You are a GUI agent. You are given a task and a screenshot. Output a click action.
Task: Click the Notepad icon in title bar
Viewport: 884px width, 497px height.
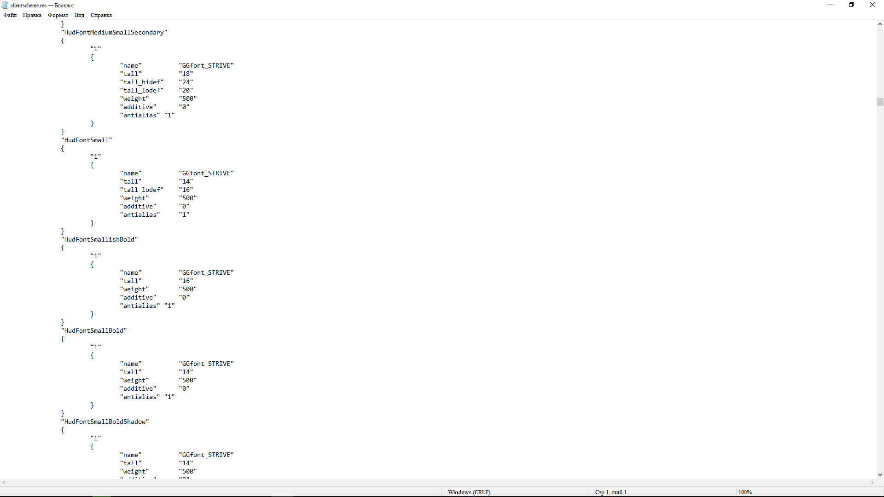[5, 5]
